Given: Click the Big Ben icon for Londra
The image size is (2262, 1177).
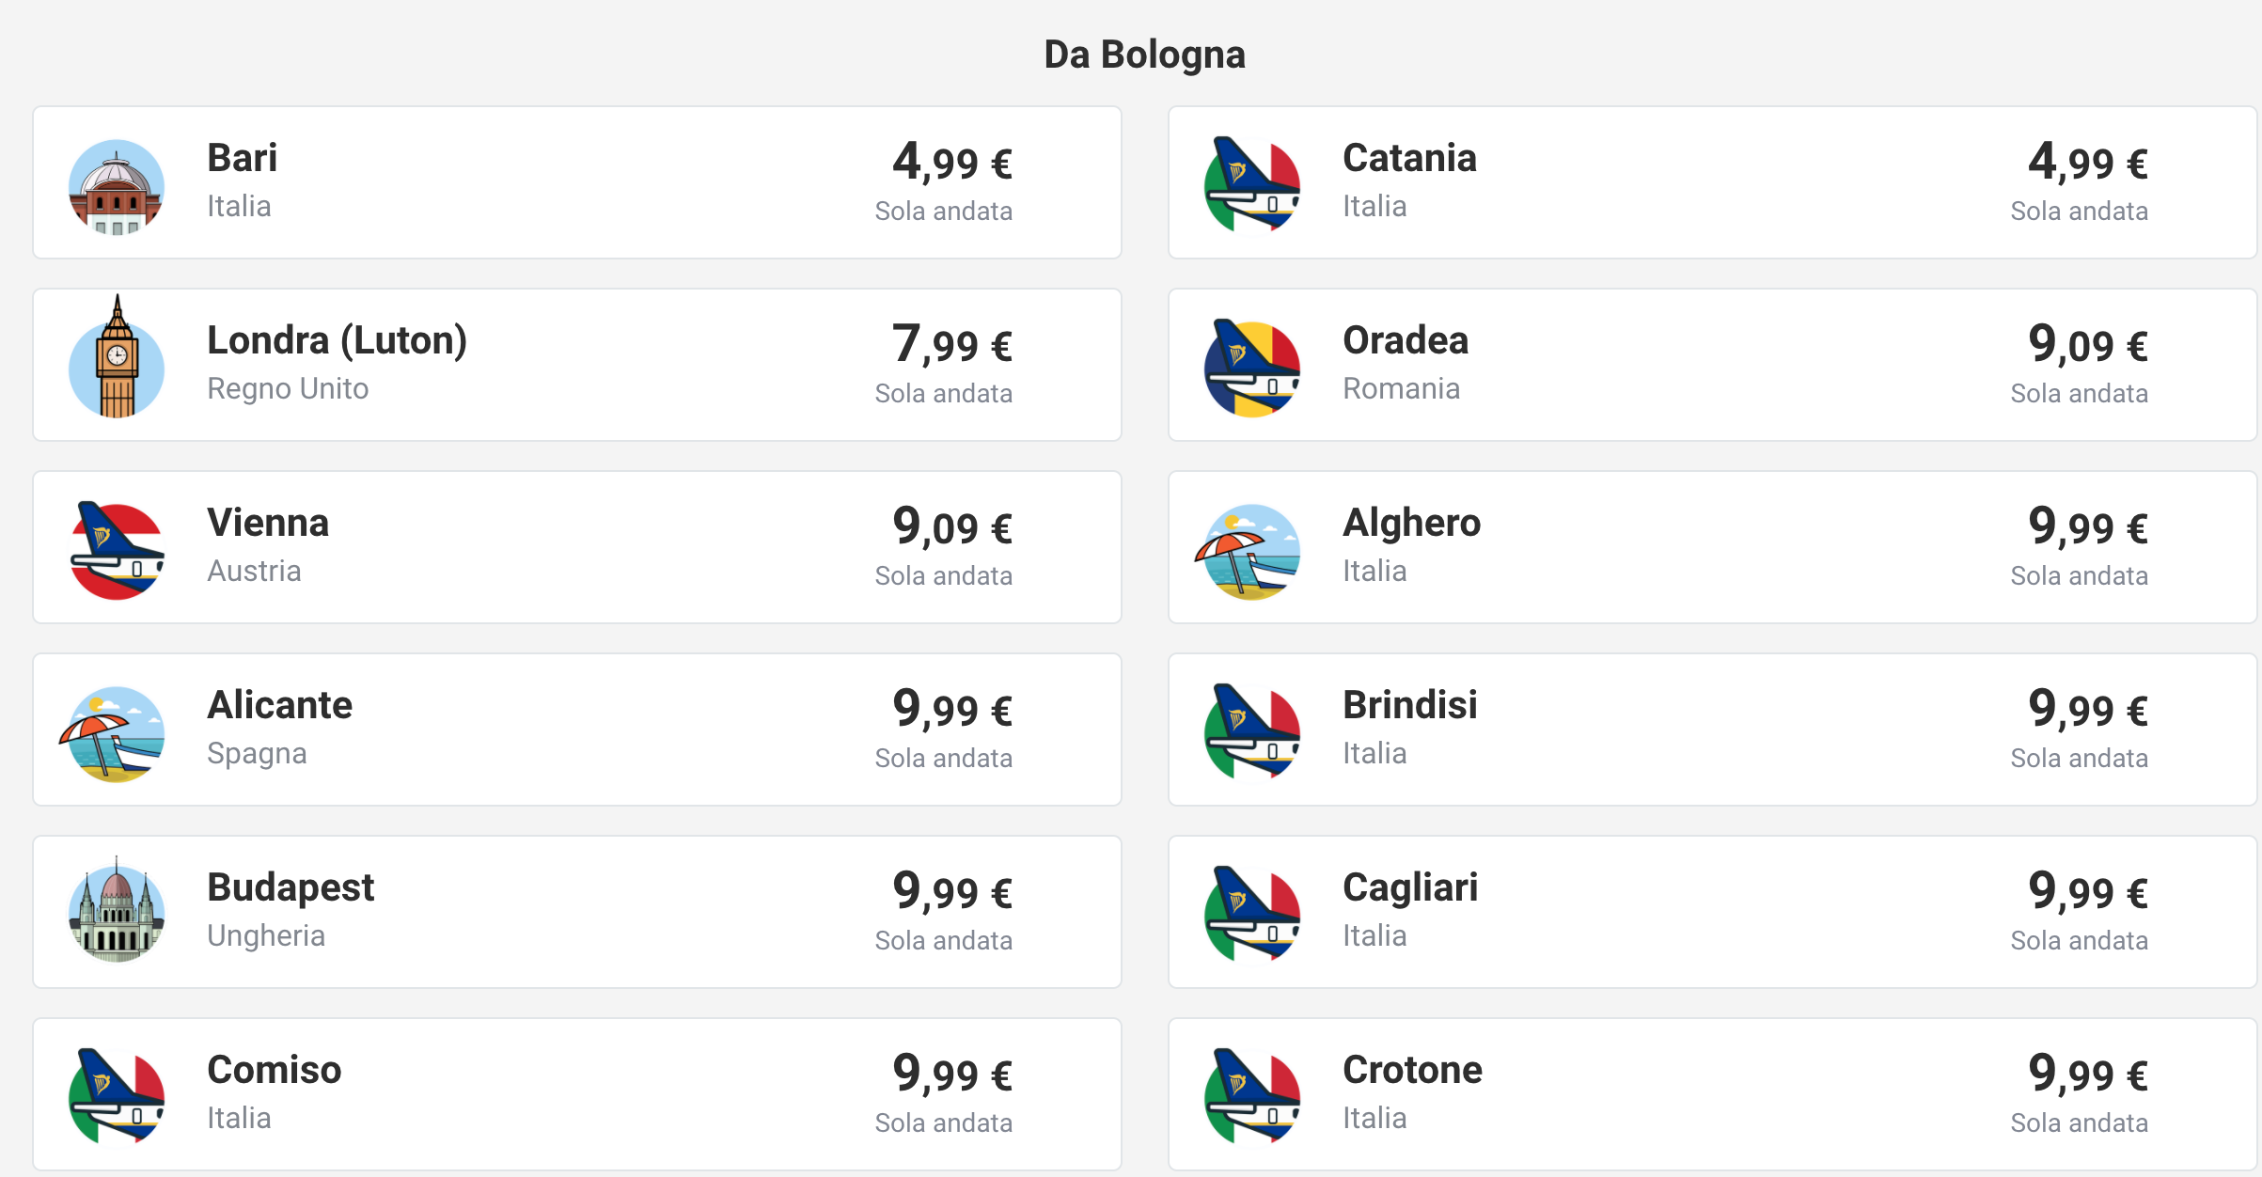Looking at the screenshot, I should coord(117,356).
